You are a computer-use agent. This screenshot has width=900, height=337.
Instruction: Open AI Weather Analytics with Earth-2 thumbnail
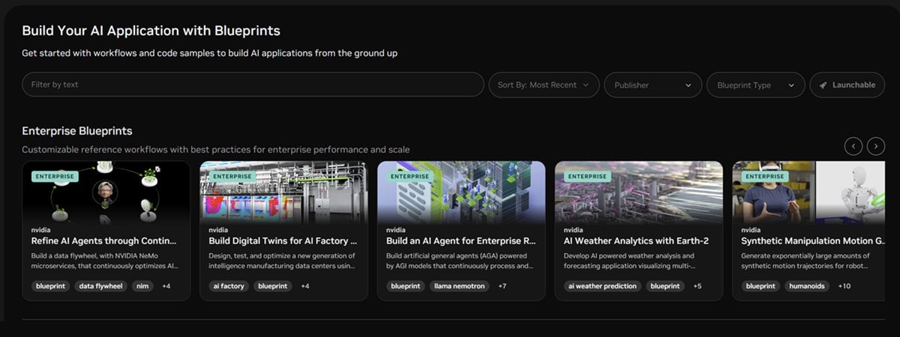click(639, 192)
